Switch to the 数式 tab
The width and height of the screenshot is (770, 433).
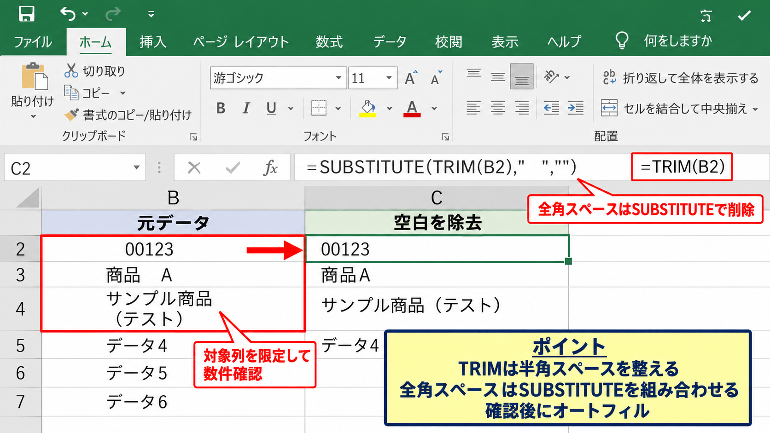[x=329, y=42]
